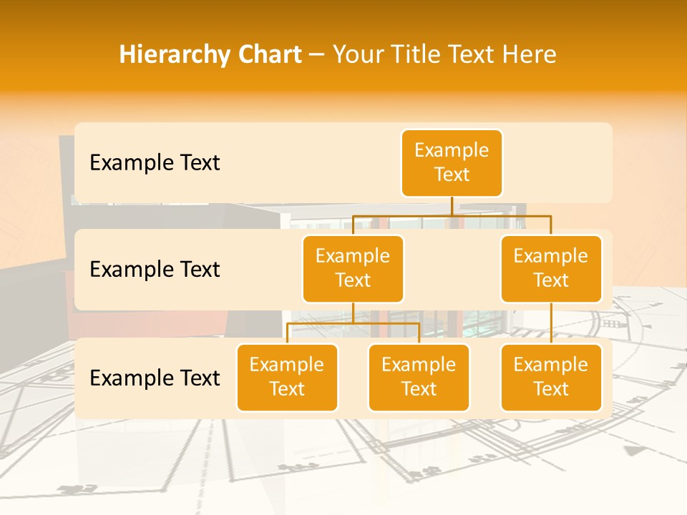
Task: Click the horizontal connector above the second-level boxes
Action: (x=501, y=215)
